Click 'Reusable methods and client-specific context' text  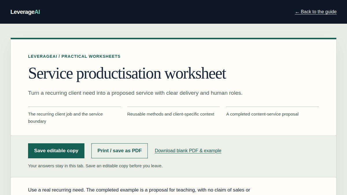[171, 114]
